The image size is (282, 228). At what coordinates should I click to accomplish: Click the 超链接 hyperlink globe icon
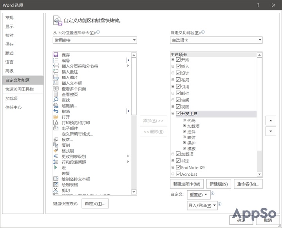point(56,105)
